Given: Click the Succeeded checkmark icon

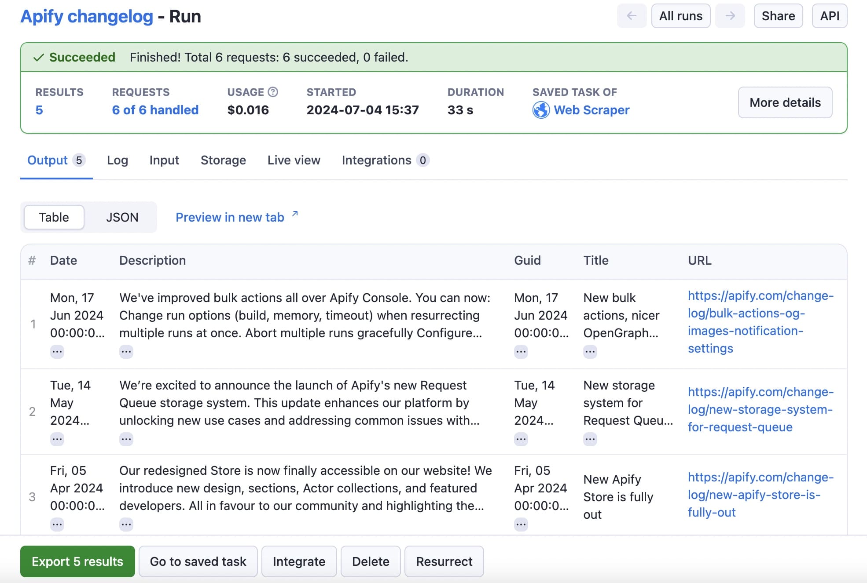Looking at the screenshot, I should click(37, 57).
